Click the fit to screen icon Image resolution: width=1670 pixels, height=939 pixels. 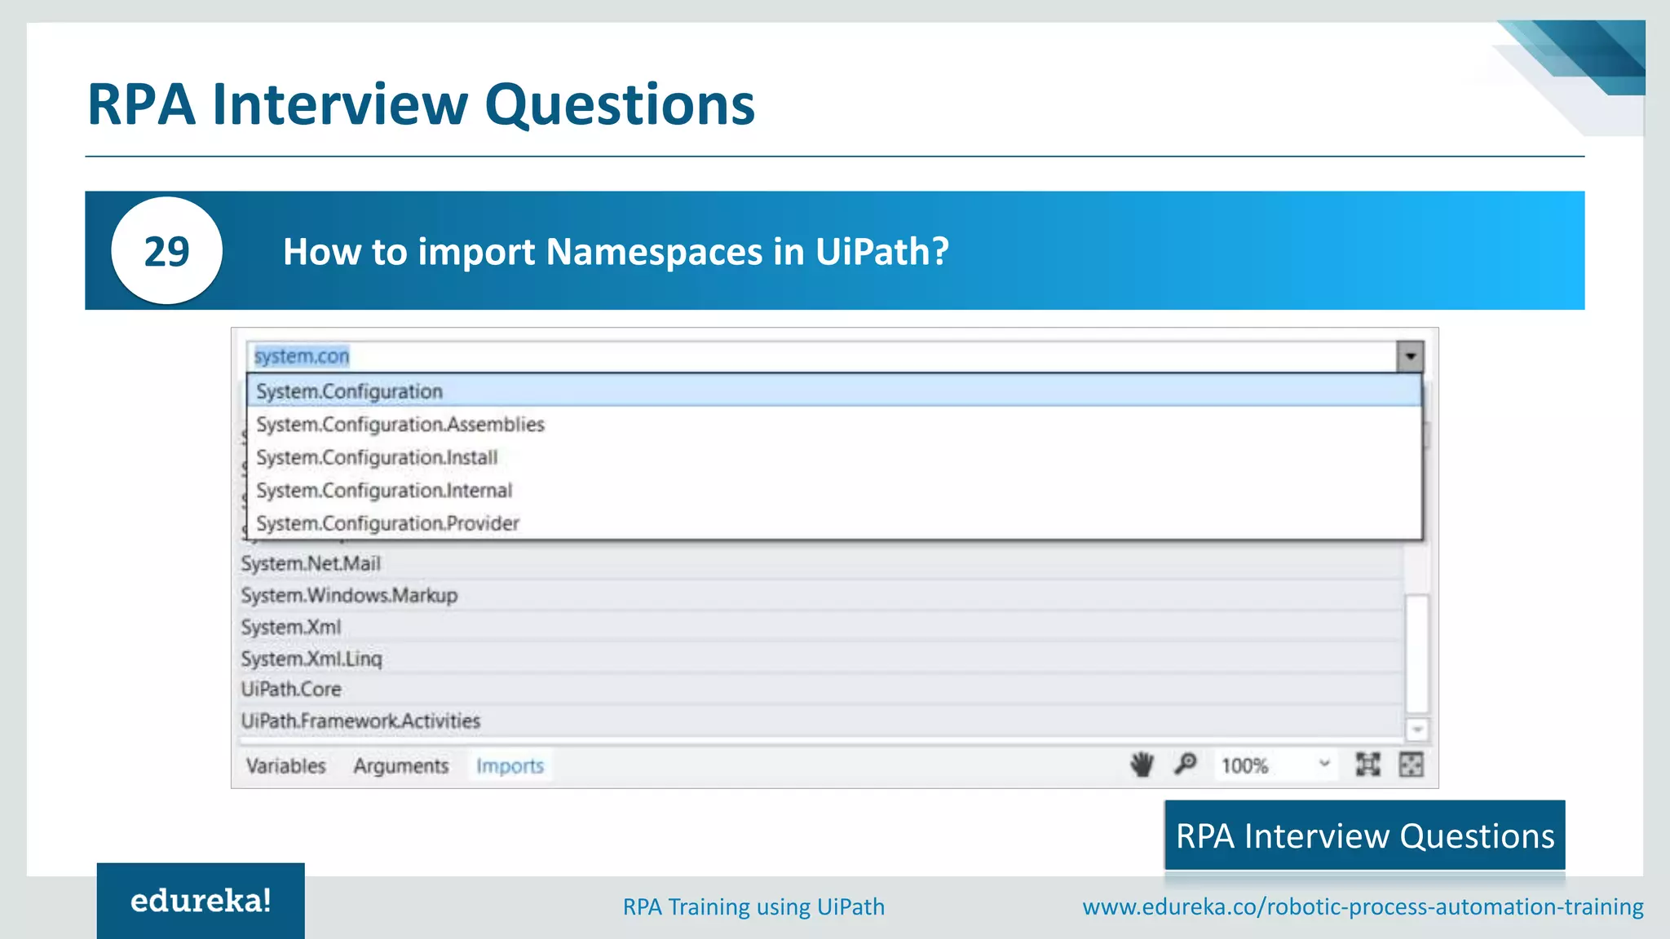(x=1367, y=765)
